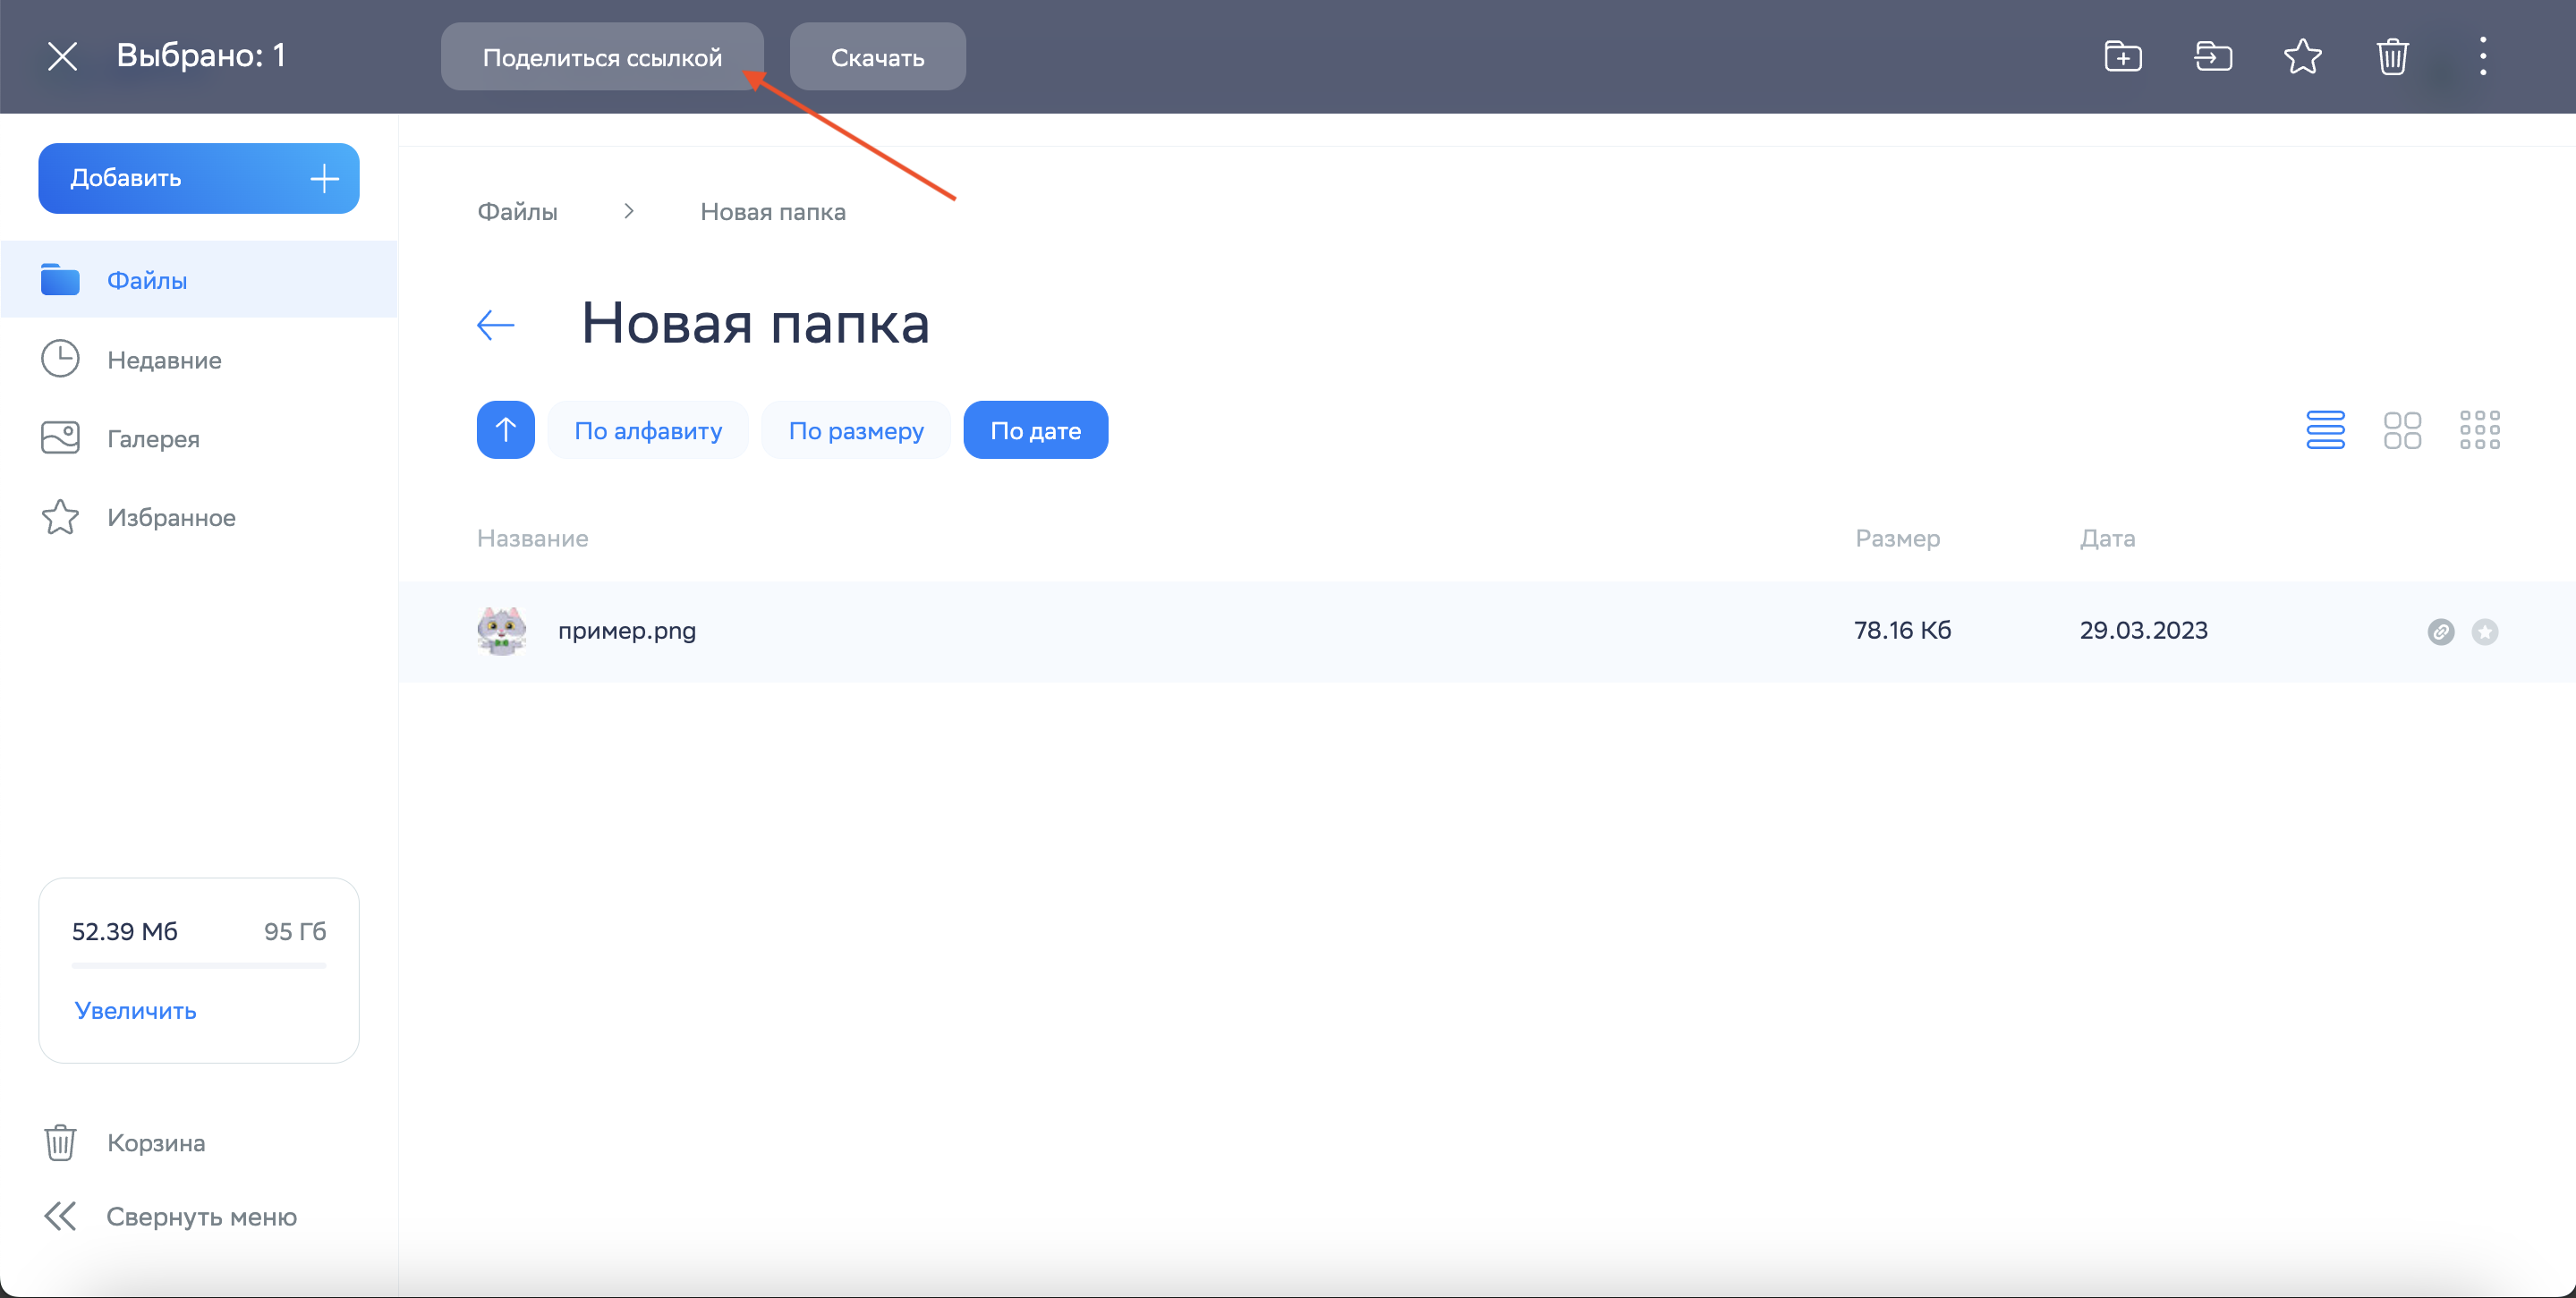Open 'Корзина' in the sidebar
Screen dimensions: 2576x1298
click(x=199, y=1142)
